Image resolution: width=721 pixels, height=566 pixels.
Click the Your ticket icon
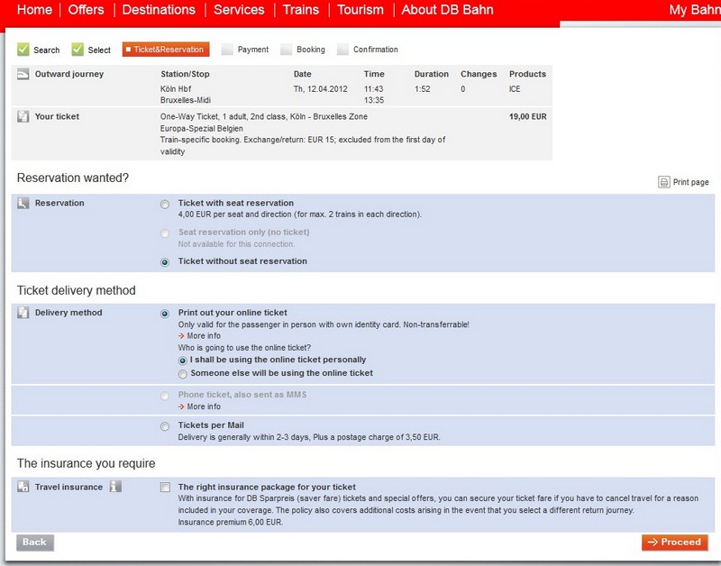[x=23, y=116]
